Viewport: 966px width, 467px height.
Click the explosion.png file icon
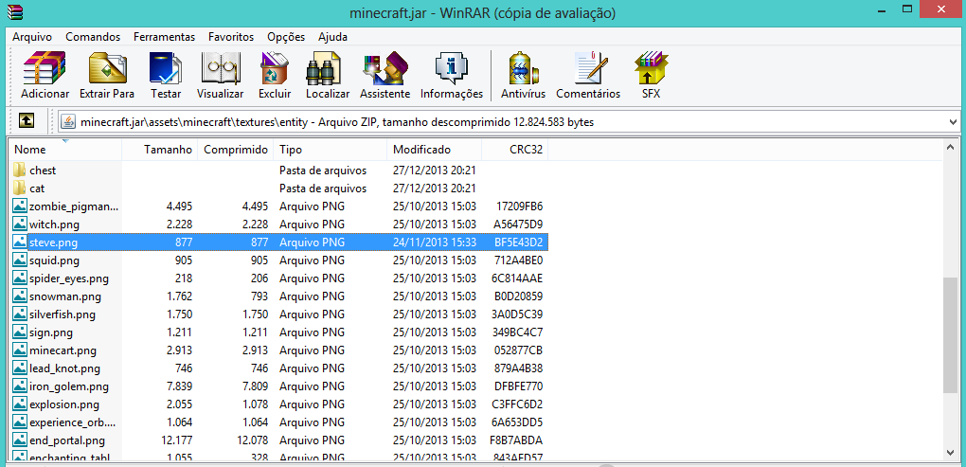[x=20, y=404]
